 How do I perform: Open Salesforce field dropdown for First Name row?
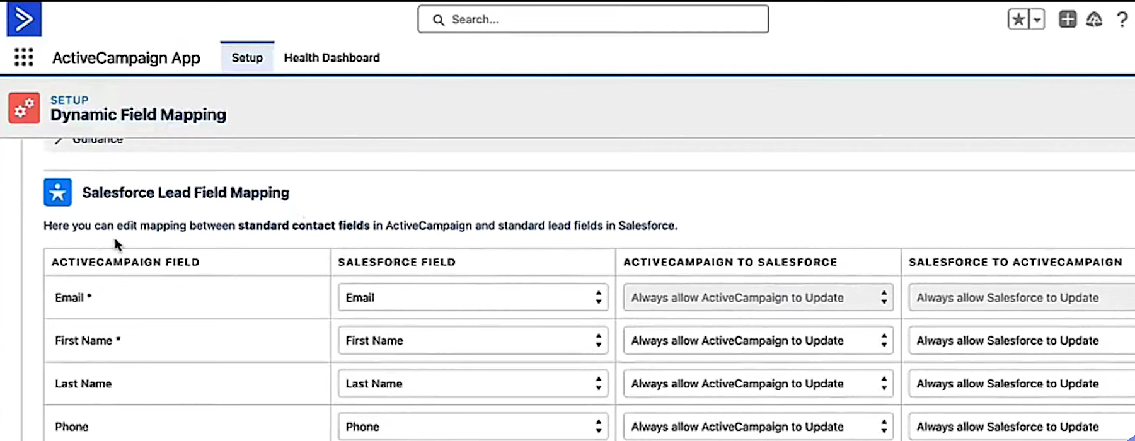473,340
